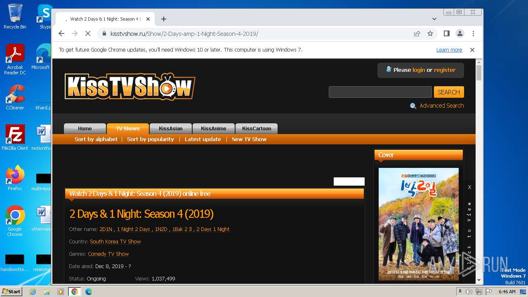Viewport: 528px width, 297px height.
Task: Open a new tab with plus button
Action: 164,19
